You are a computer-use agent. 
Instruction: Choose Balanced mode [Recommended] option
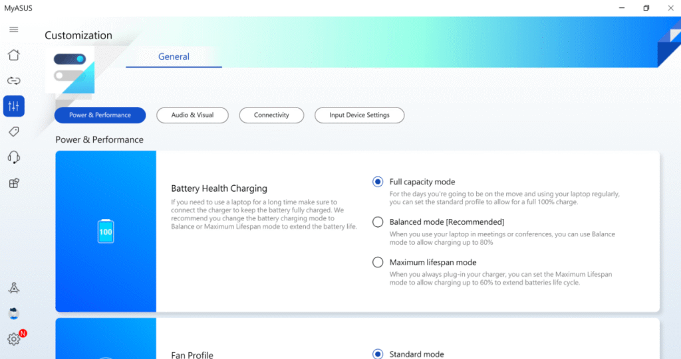[x=378, y=222]
